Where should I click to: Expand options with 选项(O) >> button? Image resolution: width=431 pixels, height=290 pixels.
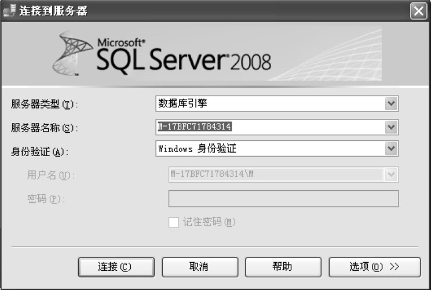tap(375, 267)
